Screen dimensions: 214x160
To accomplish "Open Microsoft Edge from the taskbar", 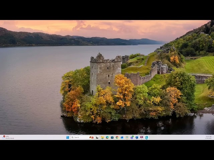I will point(107,137).
